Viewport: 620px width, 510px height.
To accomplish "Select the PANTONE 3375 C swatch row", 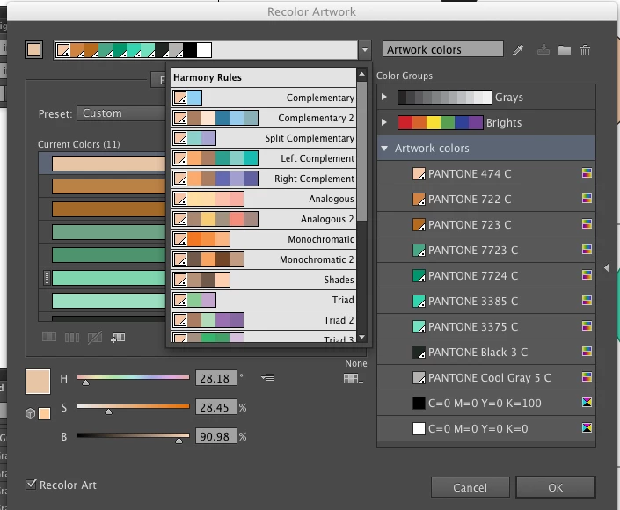I will (x=486, y=326).
